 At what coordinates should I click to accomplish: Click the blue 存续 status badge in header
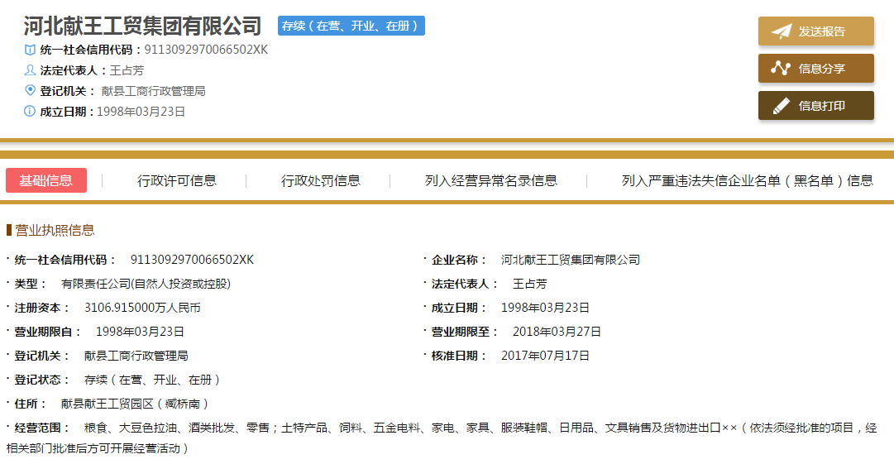pos(351,26)
